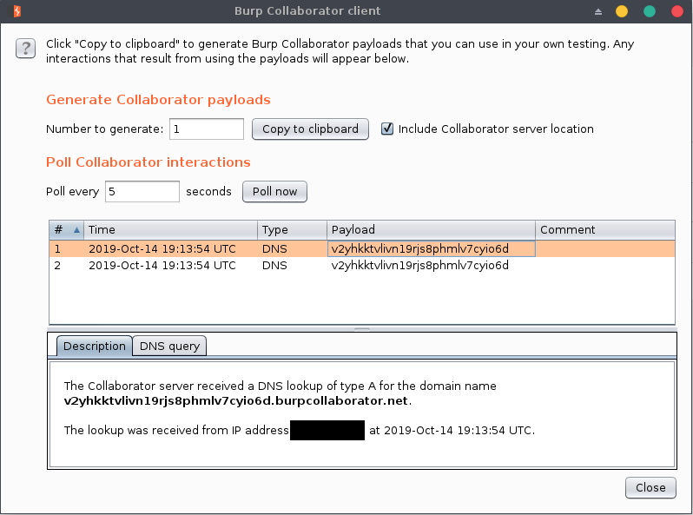Click the Burp Suite logo icon
Screen dimensions: 693x515
pyautogui.click(x=16, y=11)
